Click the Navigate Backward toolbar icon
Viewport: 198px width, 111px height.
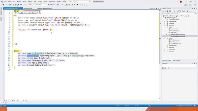3,5
